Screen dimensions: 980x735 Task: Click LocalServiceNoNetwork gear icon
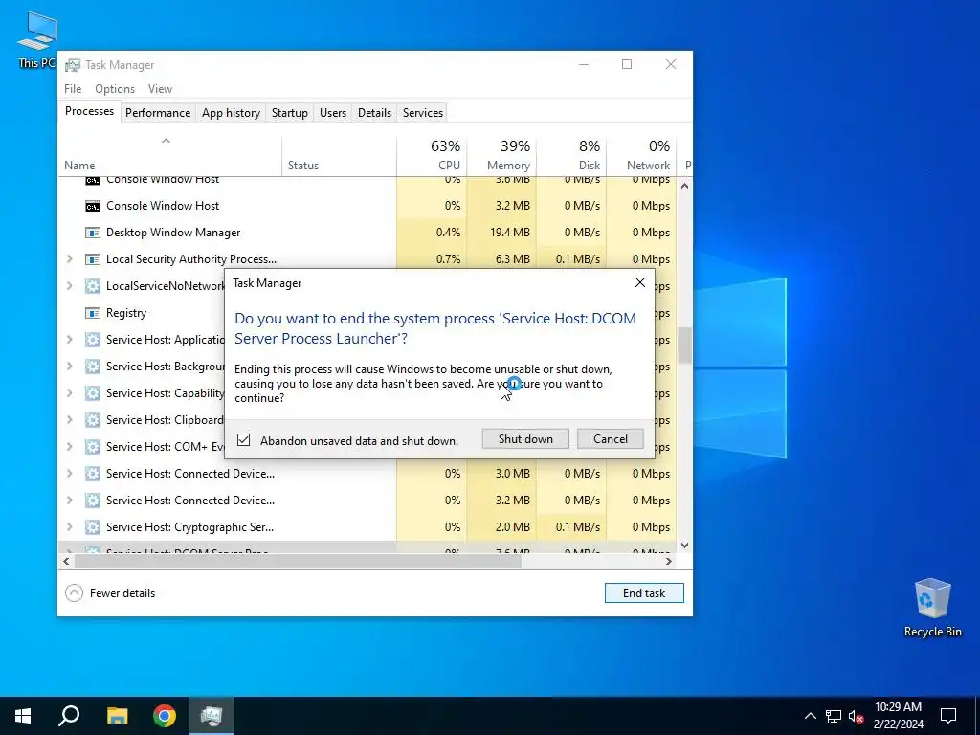(93, 285)
